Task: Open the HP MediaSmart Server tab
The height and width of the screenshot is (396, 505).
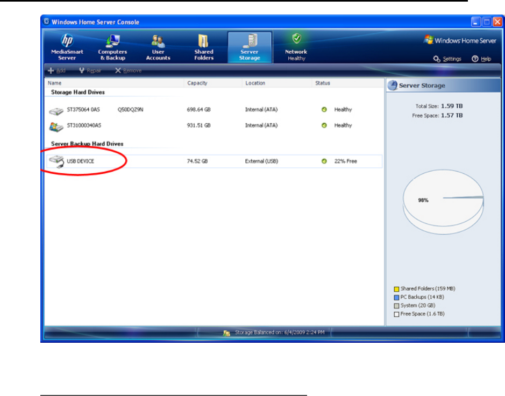Action: click(67, 47)
